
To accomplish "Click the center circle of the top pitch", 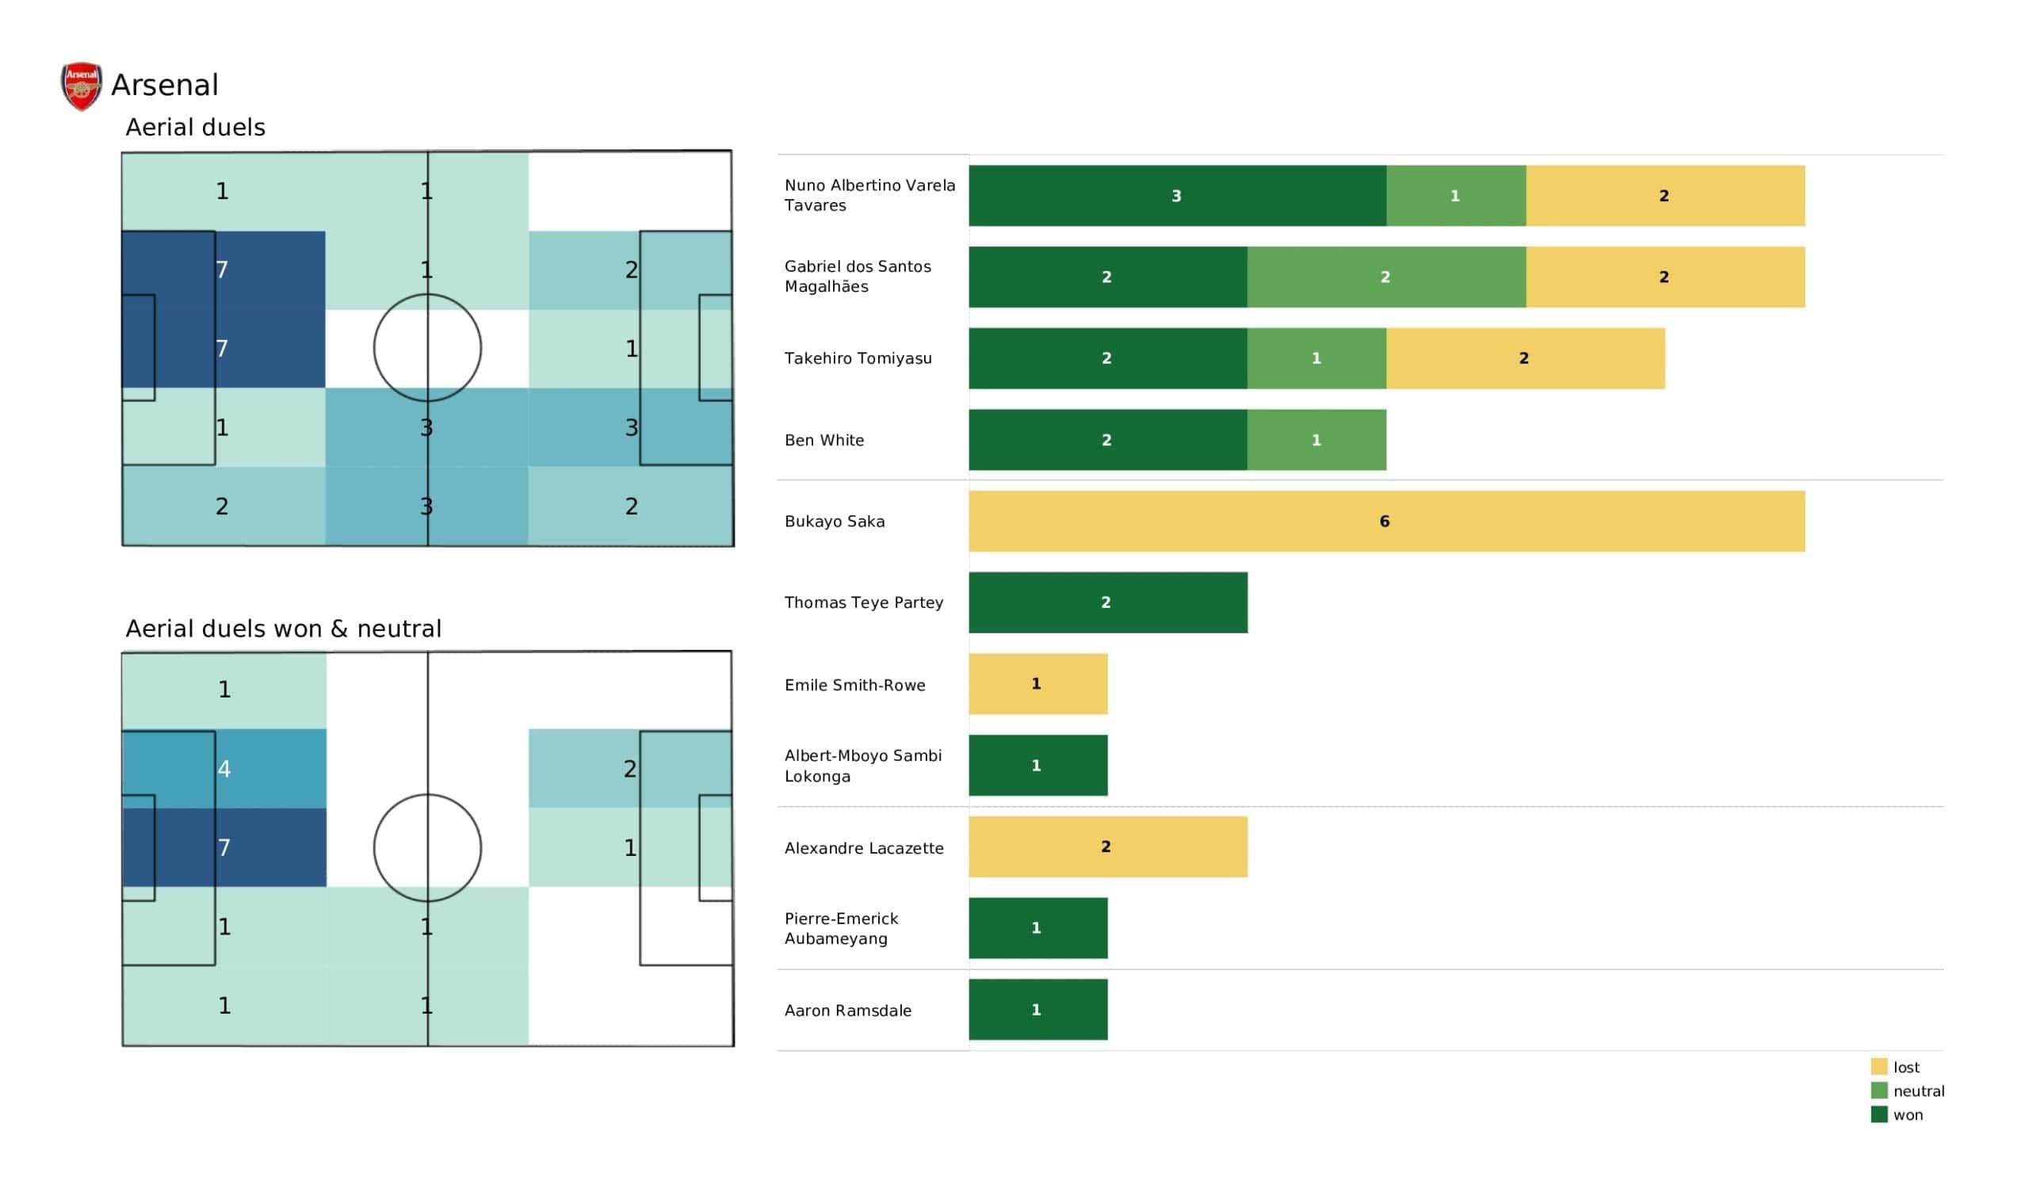I will click(426, 348).
